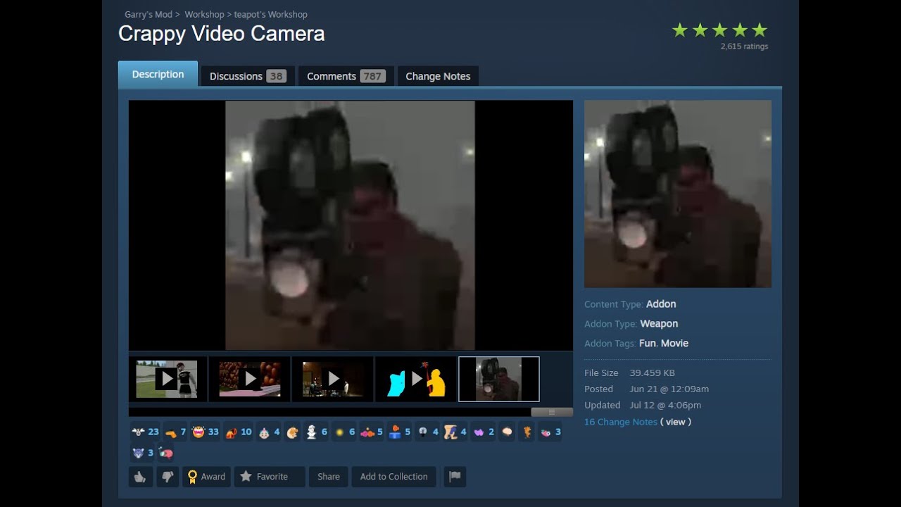Open the Workshop breadcrumb link
Viewport: 901px width, 507px height.
click(204, 14)
